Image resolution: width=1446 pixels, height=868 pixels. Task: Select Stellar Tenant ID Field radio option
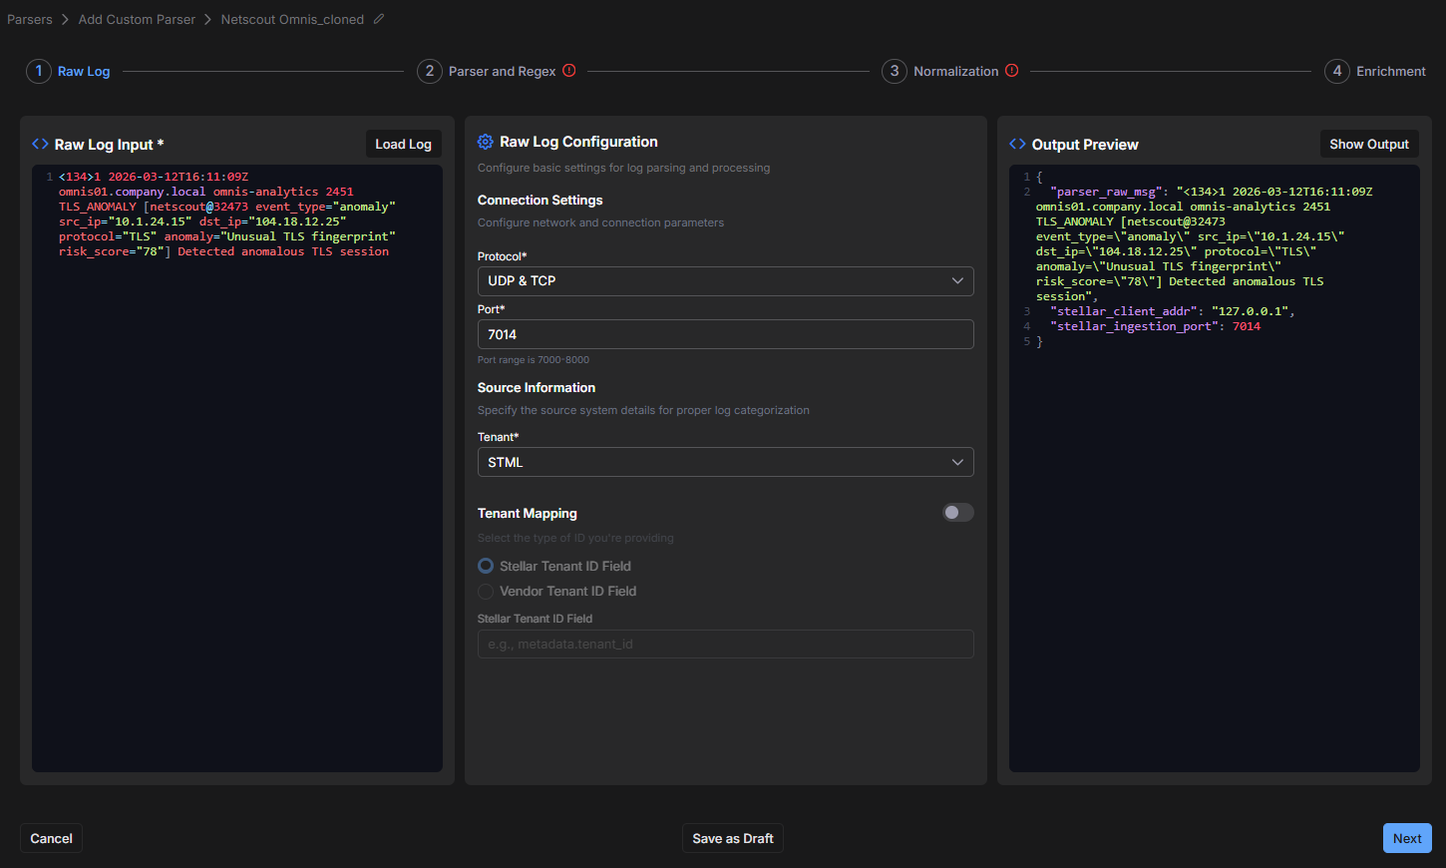click(486, 566)
